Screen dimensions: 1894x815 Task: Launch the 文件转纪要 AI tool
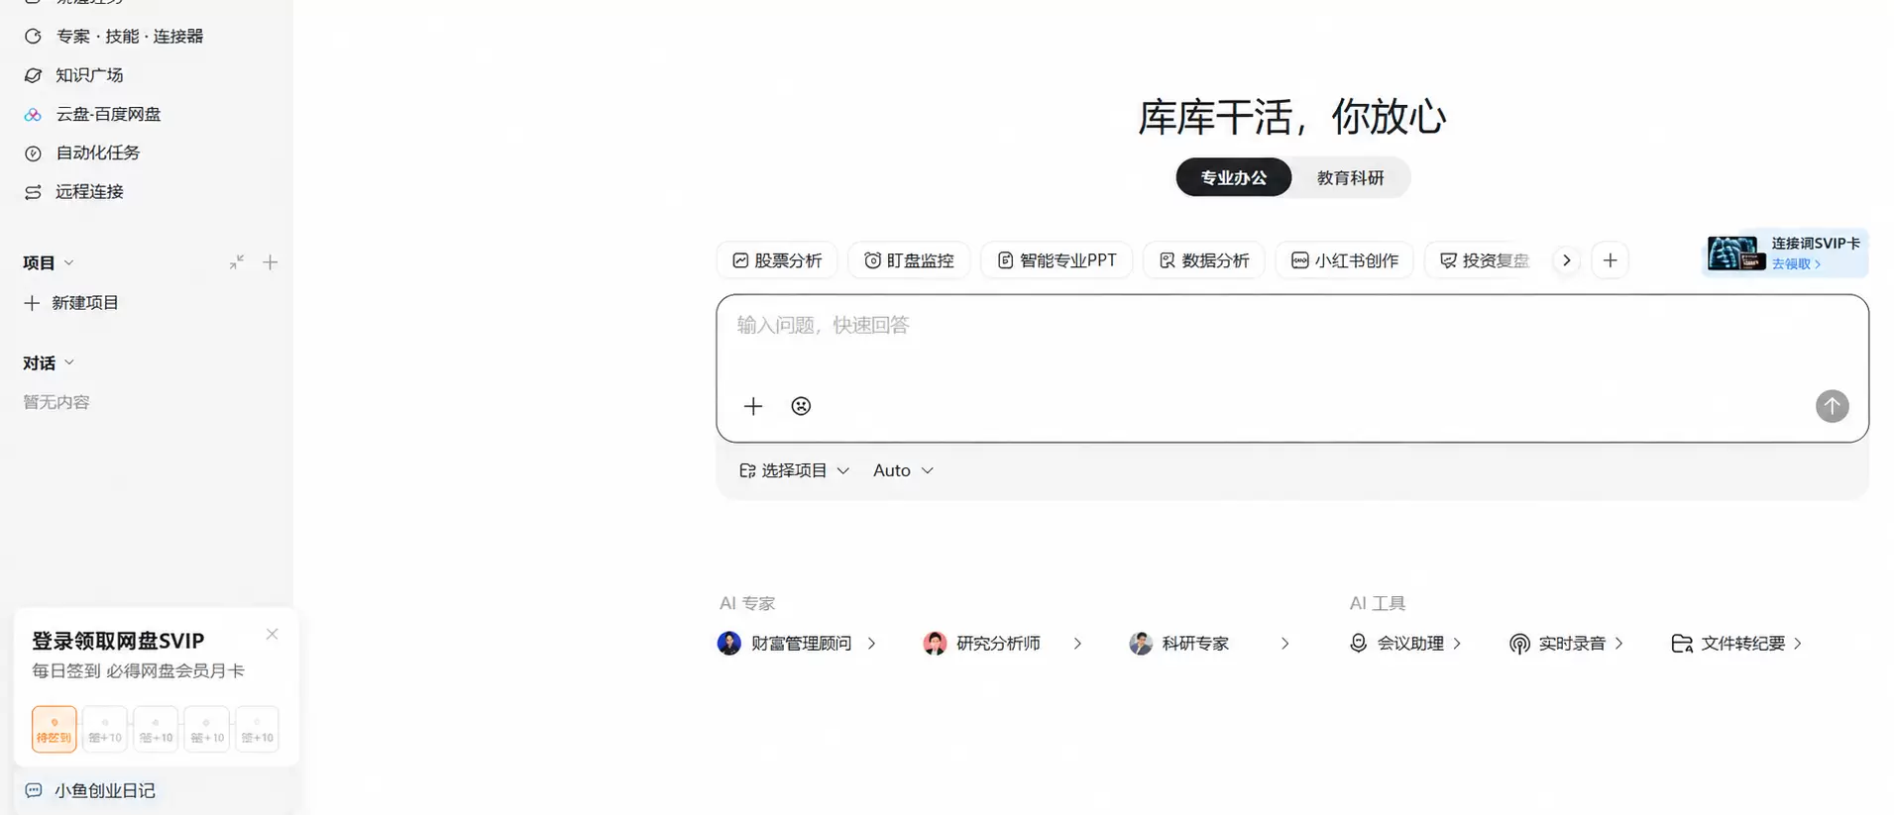(1736, 644)
